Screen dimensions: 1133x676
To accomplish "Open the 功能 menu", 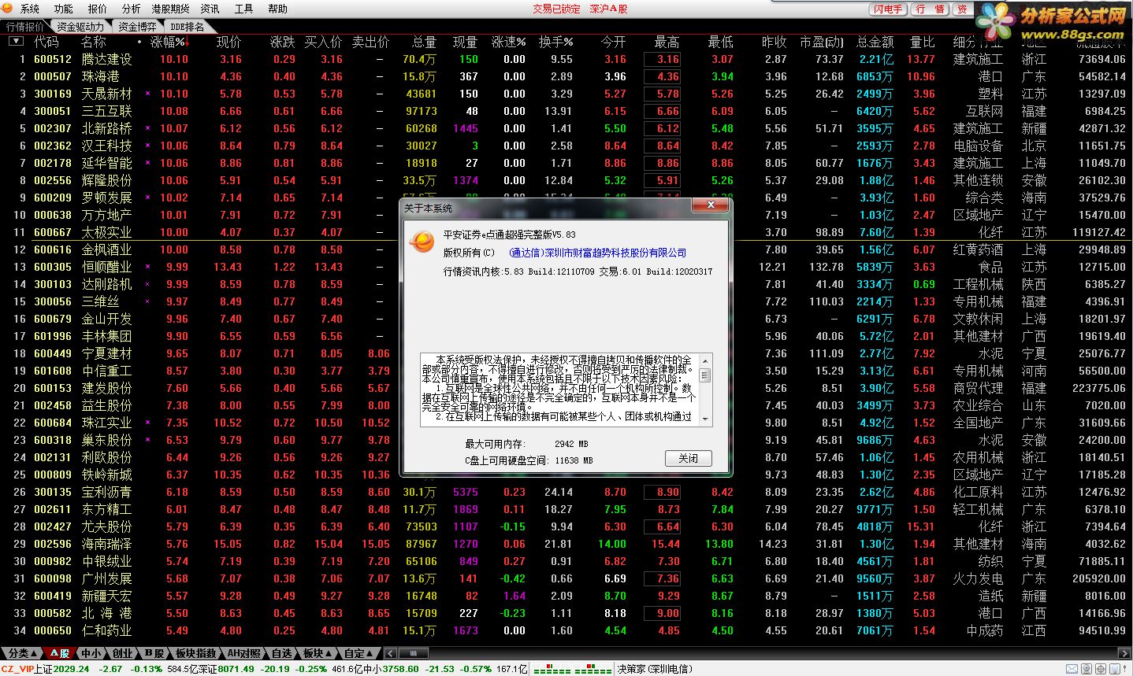I will (63, 9).
